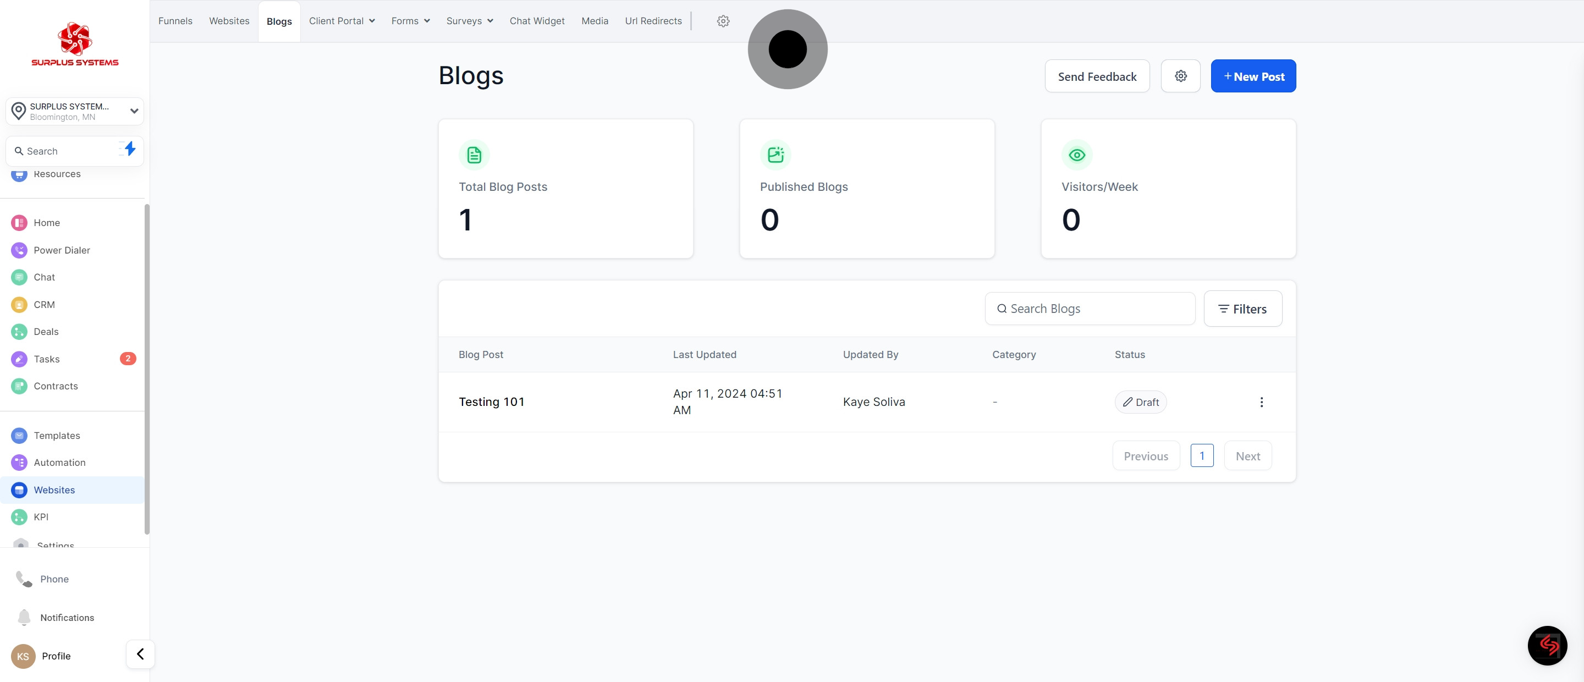The image size is (1584, 682).
Task: Open three-dot menu for Testing 101
Action: (1261, 402)
